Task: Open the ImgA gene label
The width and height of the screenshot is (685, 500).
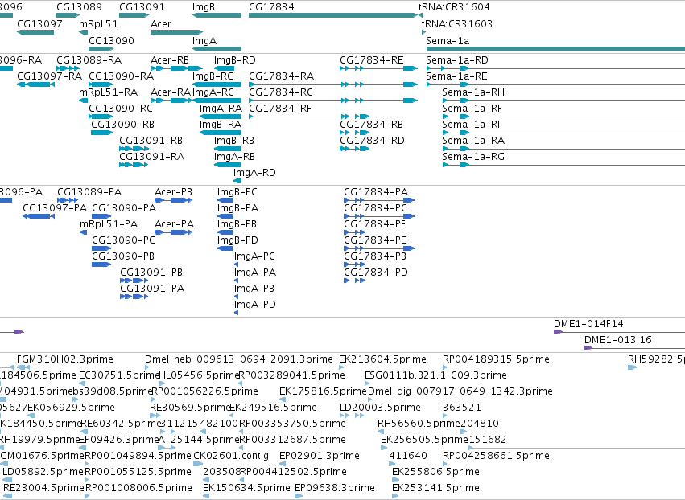Action: 204,40
